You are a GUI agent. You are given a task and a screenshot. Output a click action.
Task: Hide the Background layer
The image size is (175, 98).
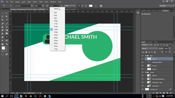(x=142, y=89)
